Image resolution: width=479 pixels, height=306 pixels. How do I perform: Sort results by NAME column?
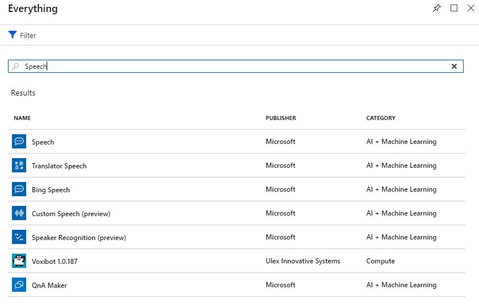[22, 118]
